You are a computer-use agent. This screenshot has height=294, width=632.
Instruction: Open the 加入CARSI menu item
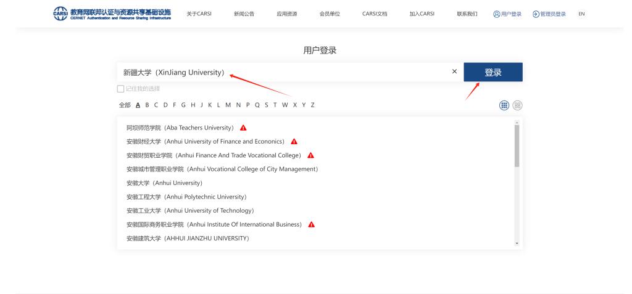(422, 14)
